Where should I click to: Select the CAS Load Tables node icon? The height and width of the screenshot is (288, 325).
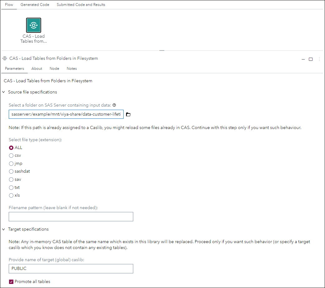pyautogui.click(x=34, y=25)
